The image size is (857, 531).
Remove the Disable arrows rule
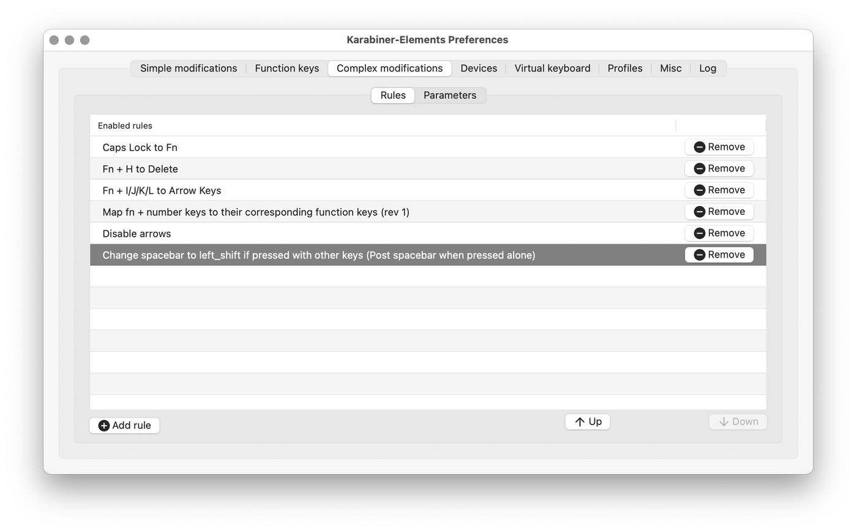click(x=719, y=233)
